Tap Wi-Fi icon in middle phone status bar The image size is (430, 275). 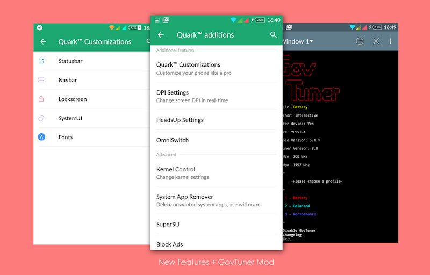click(x=233, y=20)
